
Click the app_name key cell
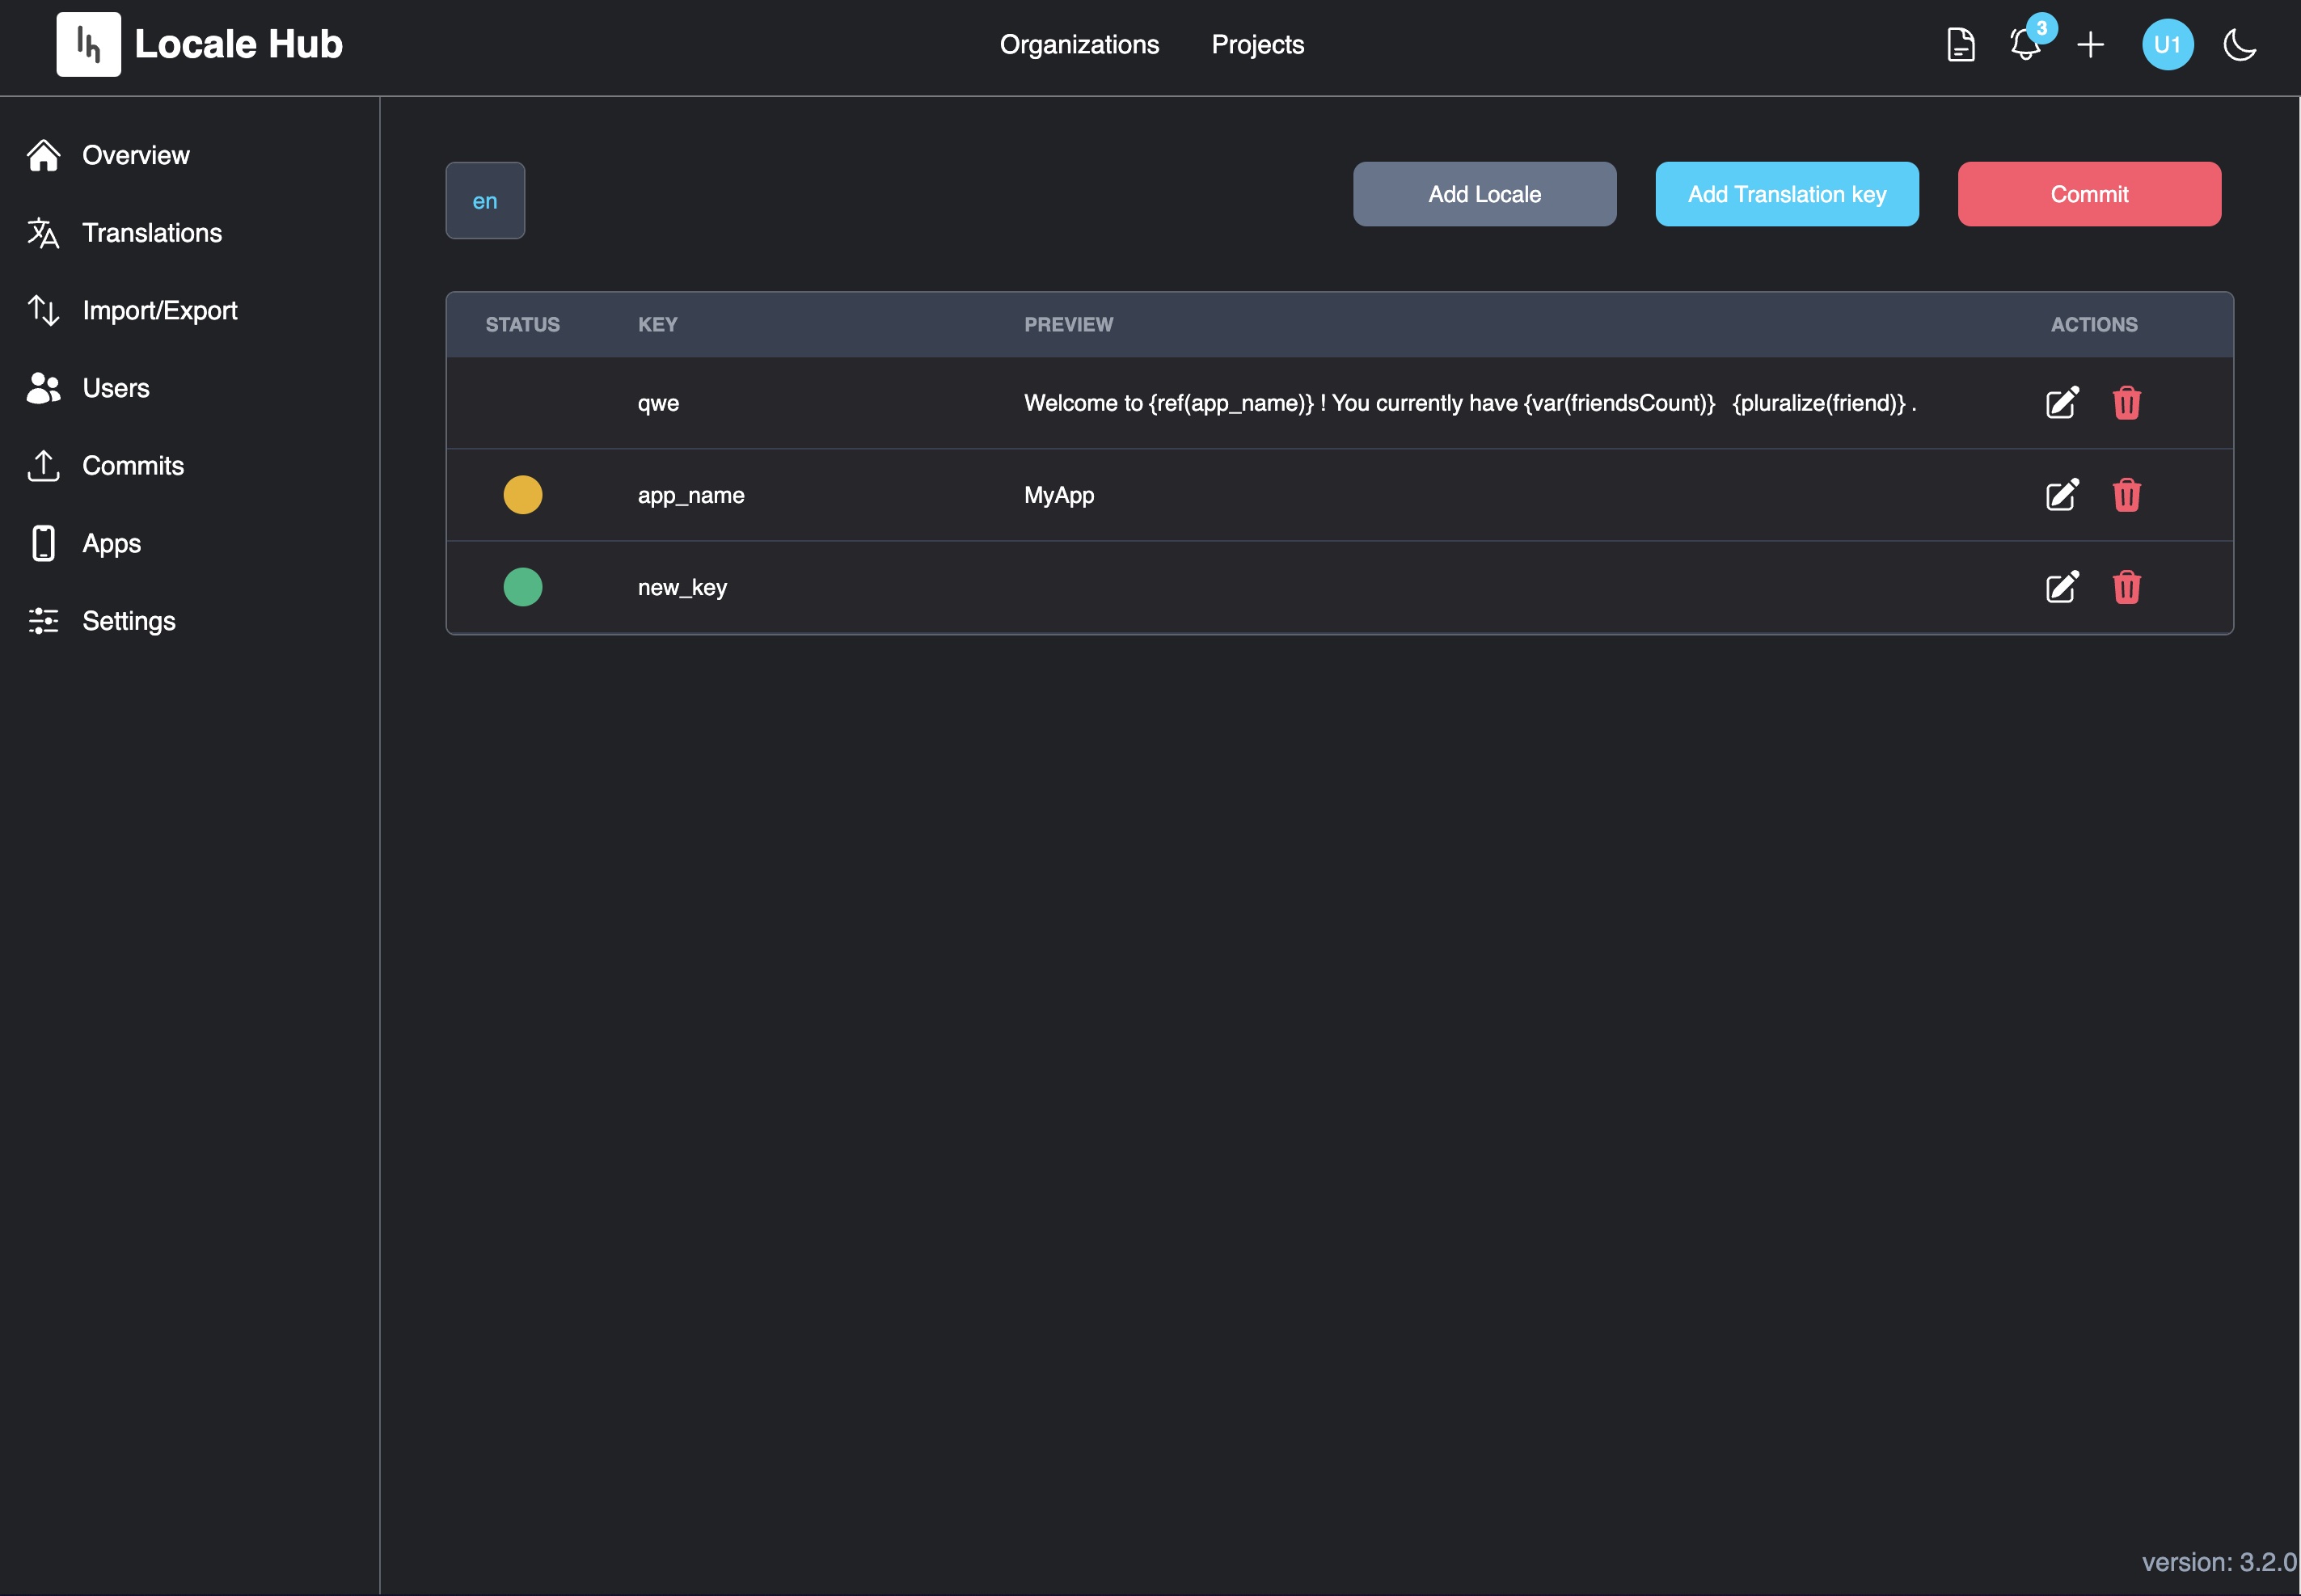pyautogui.click(x=691, y=495)
